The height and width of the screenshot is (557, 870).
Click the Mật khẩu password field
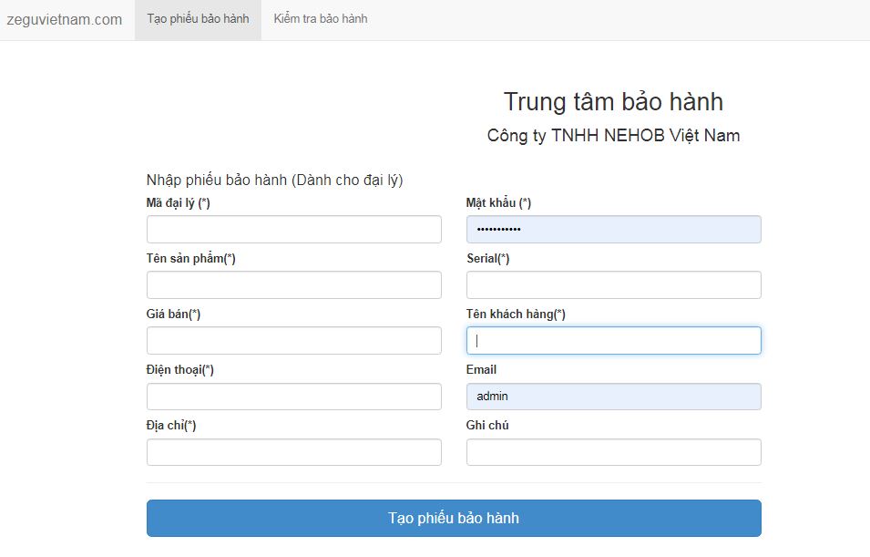[614, 230]
